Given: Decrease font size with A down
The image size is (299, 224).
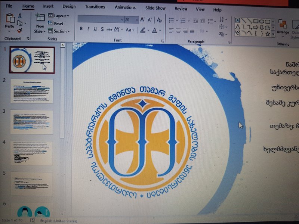Looking at the screenshot, I should 150,20.
